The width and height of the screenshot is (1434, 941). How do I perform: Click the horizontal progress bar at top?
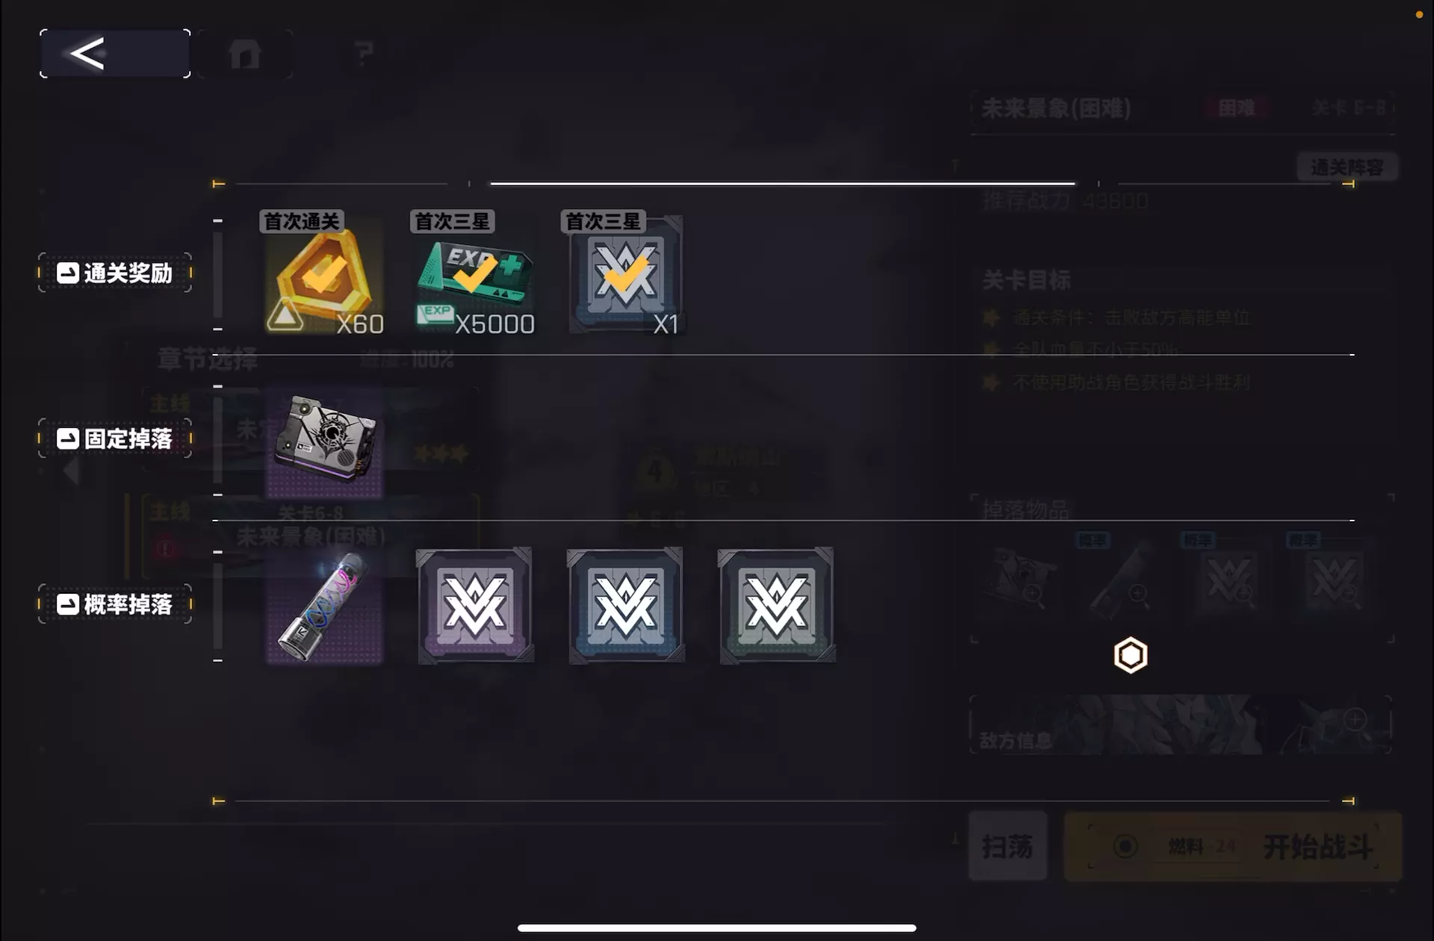point(783,183)
